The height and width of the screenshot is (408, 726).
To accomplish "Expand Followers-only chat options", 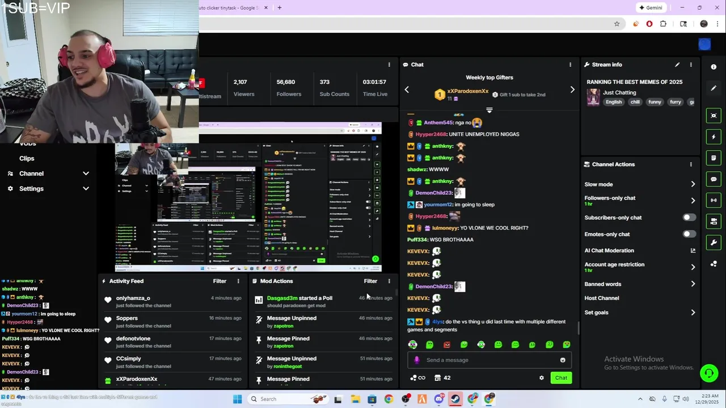I will pos(693,201).
